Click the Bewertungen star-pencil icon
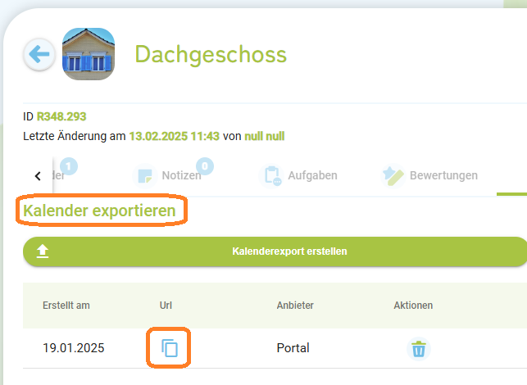Viewport: 527px width, 385px height. pyautogui.click(x=393, y=175)
